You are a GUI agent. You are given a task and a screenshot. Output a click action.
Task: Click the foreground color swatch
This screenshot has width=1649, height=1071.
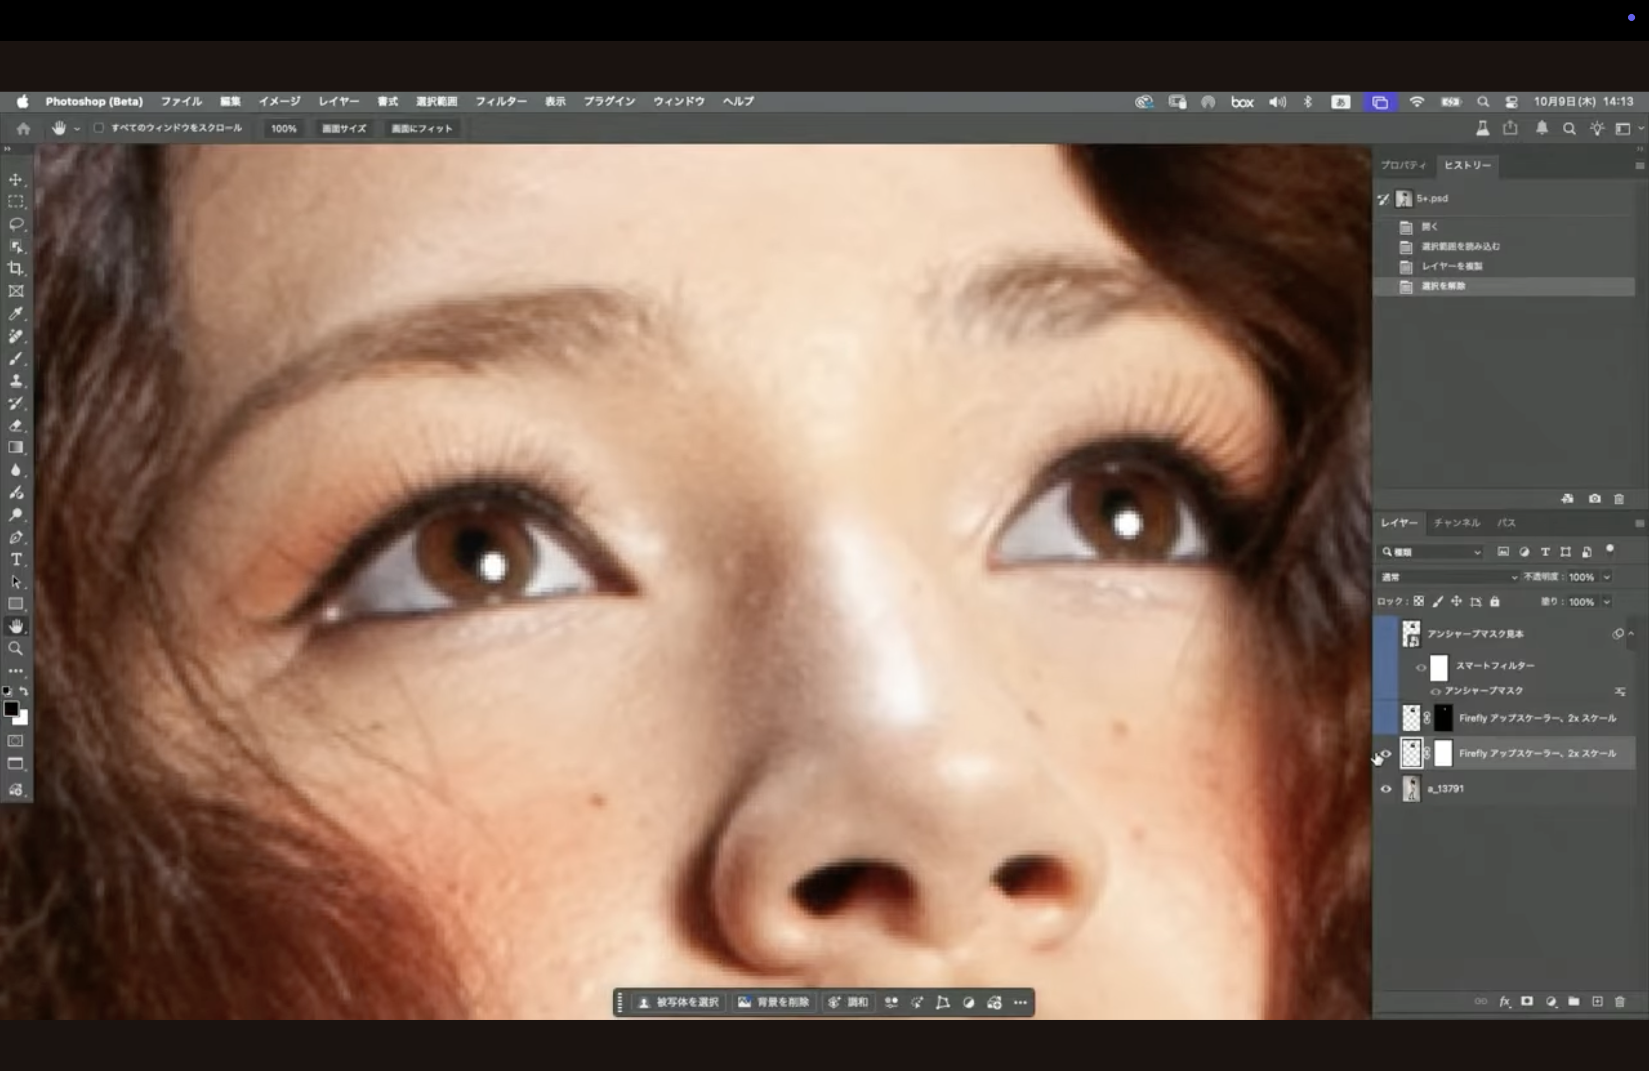pos(10,708)
